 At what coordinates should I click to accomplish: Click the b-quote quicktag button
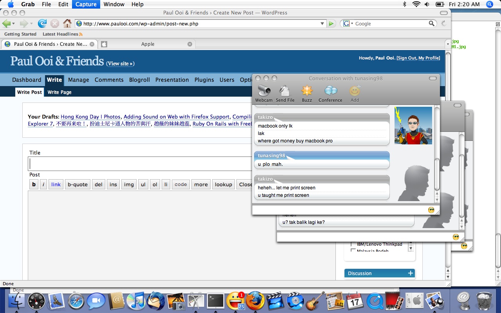[77, 184]
